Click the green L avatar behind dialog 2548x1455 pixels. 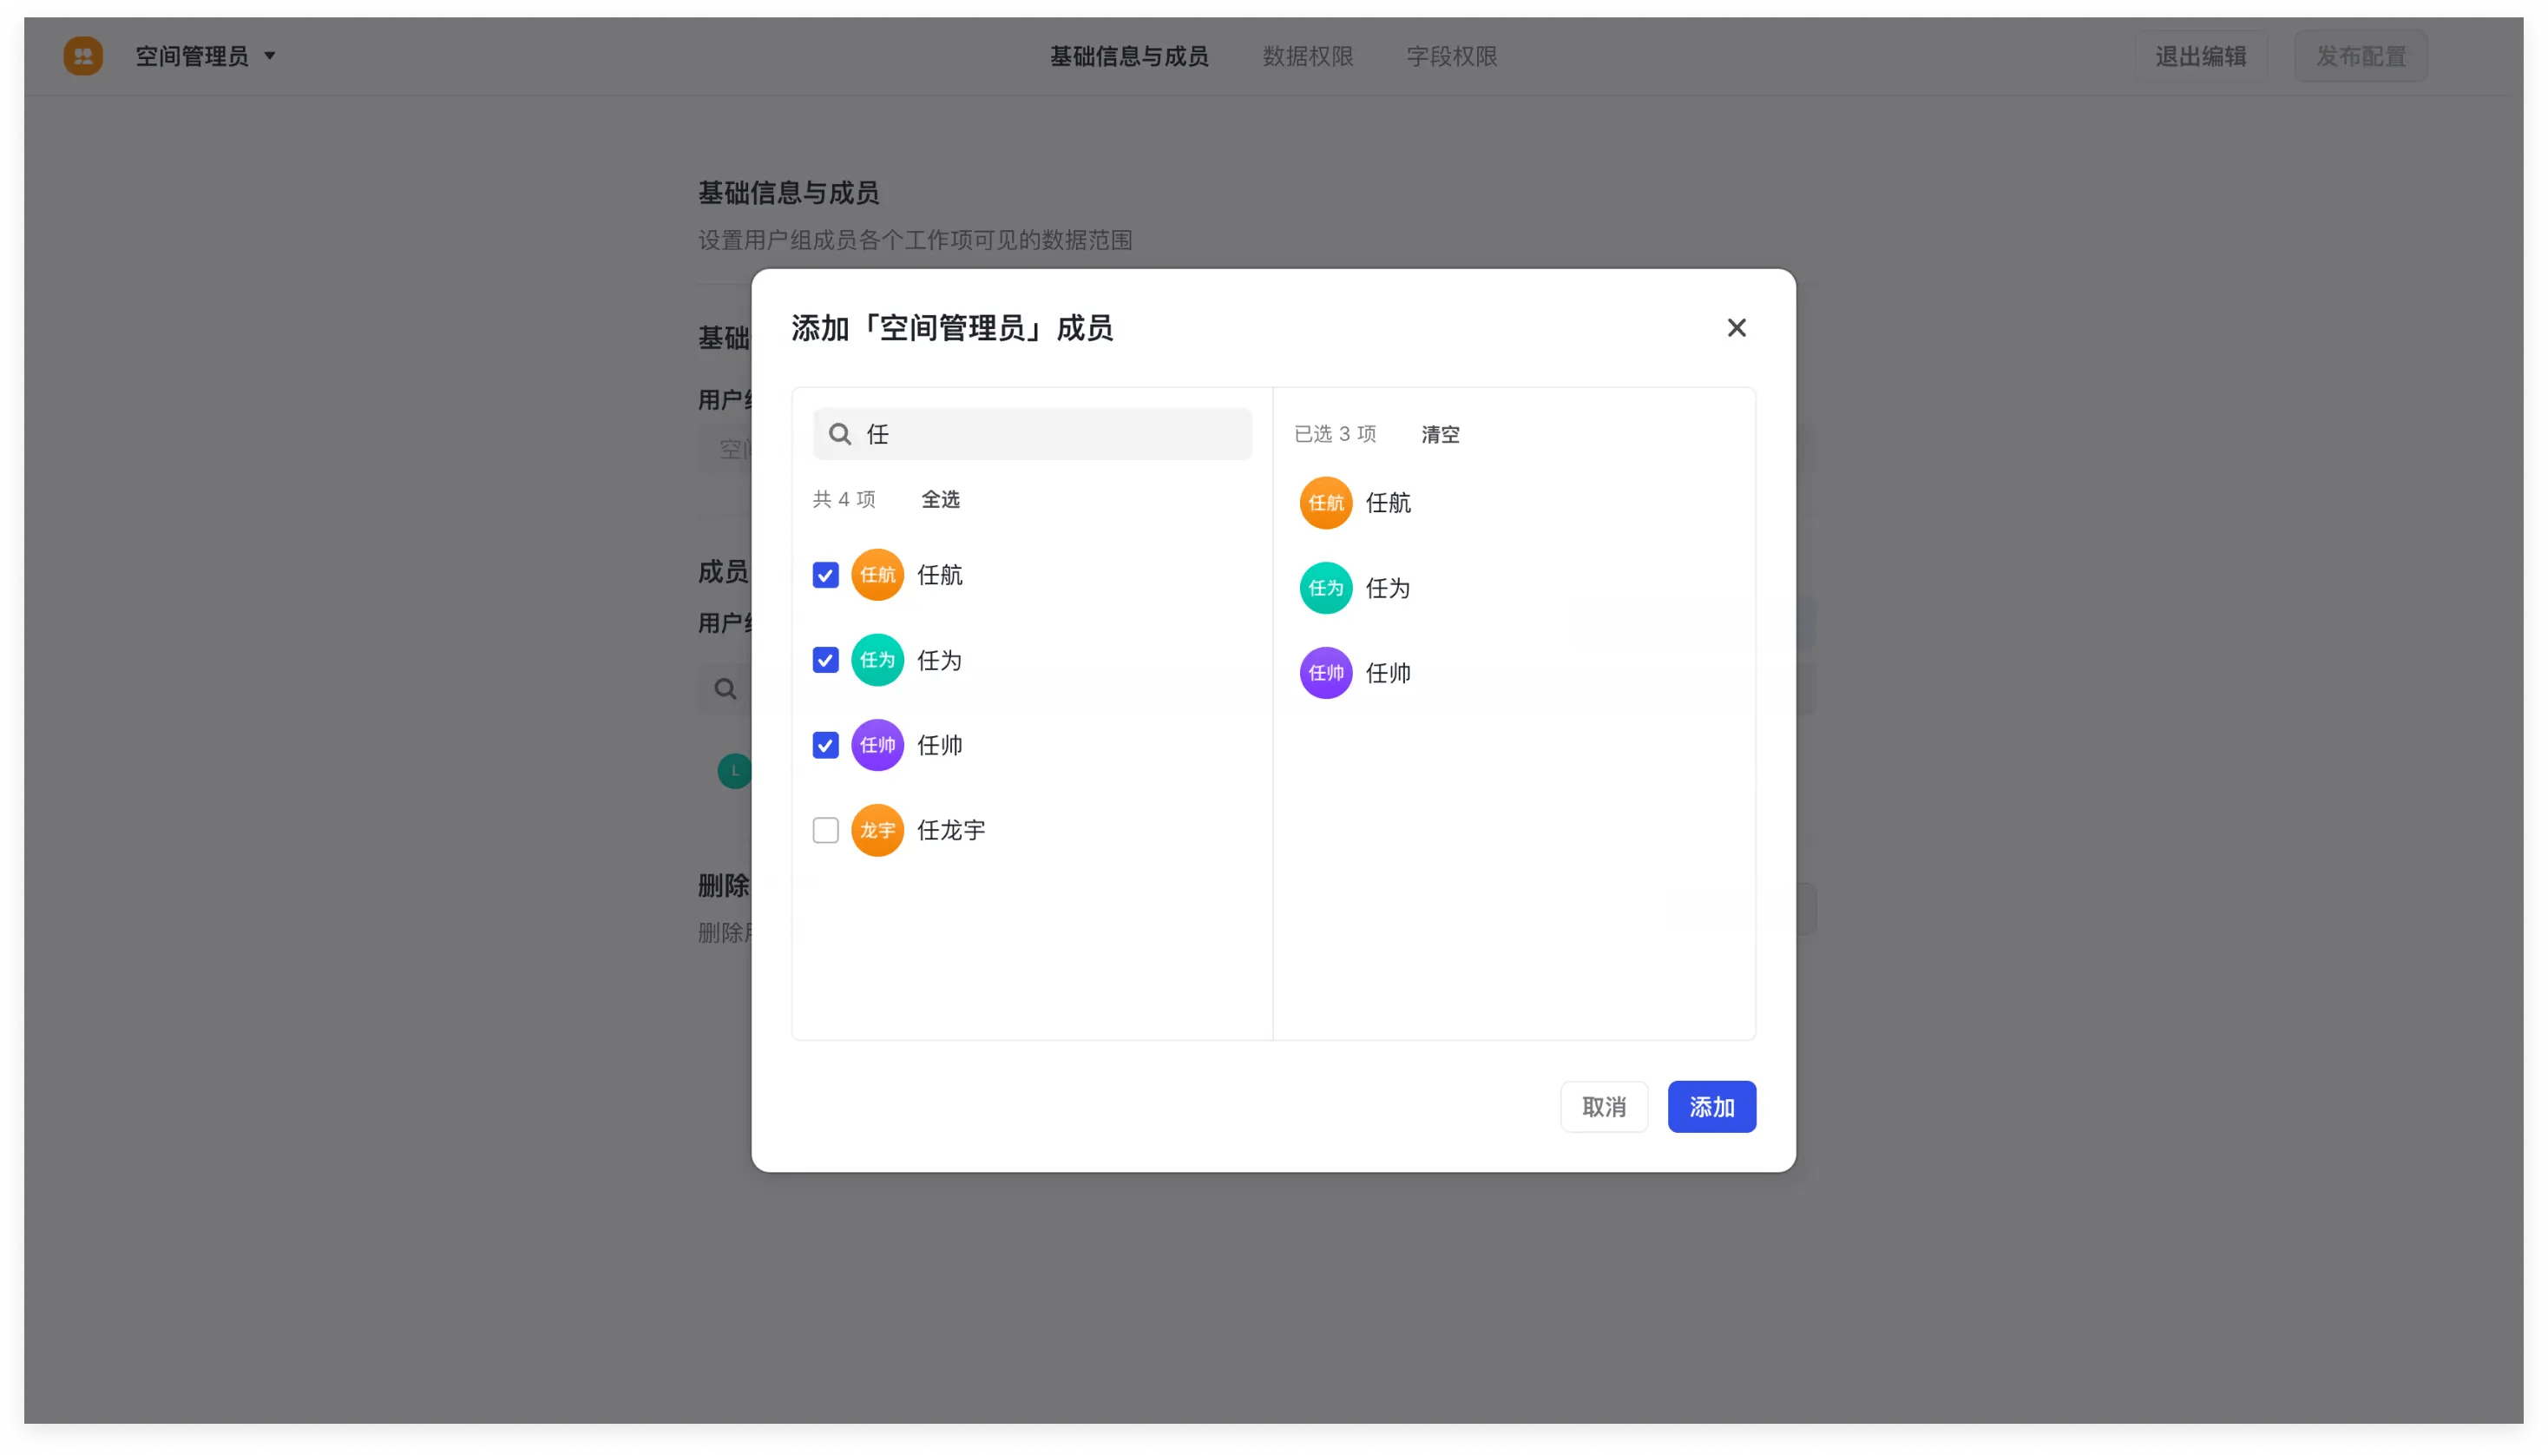734,770
